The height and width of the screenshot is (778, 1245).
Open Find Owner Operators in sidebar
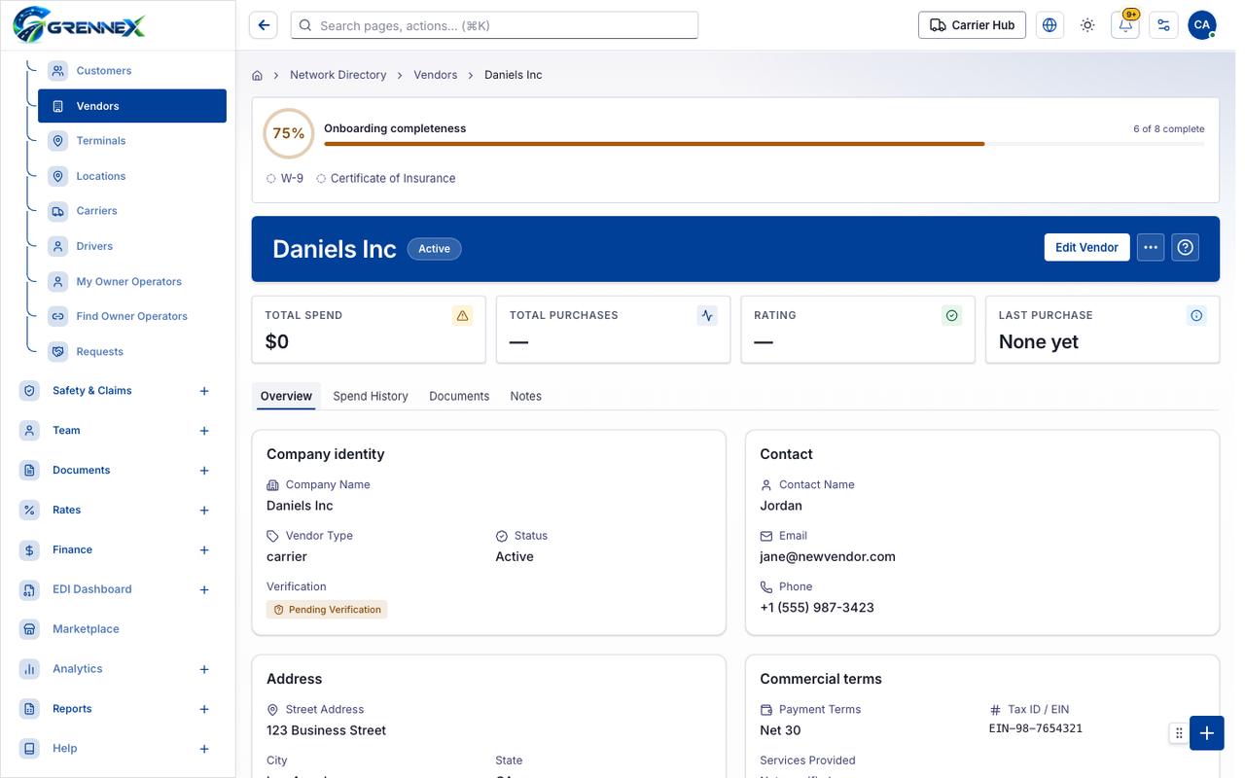pyautogui.click(x=131, y=316)
